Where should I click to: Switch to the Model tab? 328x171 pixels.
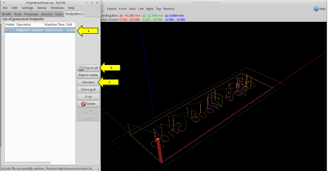coord(6,14)
